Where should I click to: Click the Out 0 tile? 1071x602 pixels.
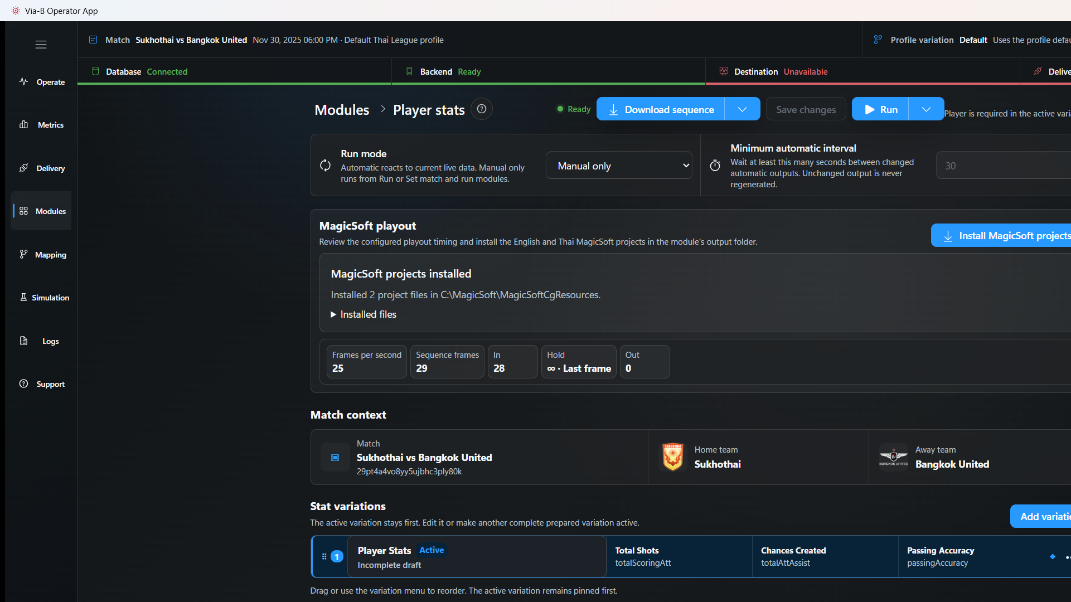coord(644,362)
